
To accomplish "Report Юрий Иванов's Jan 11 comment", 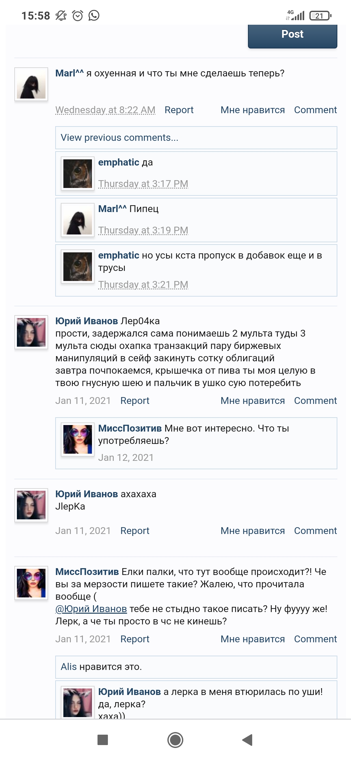I will pos(135,400).
